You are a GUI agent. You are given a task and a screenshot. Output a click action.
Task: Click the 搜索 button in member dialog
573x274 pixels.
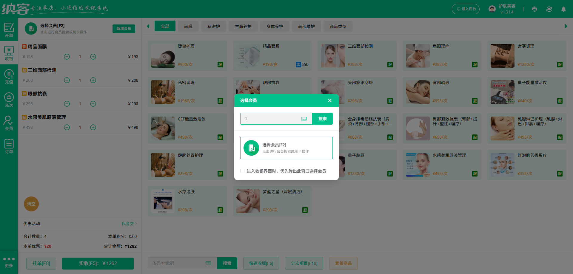(322, 119)
